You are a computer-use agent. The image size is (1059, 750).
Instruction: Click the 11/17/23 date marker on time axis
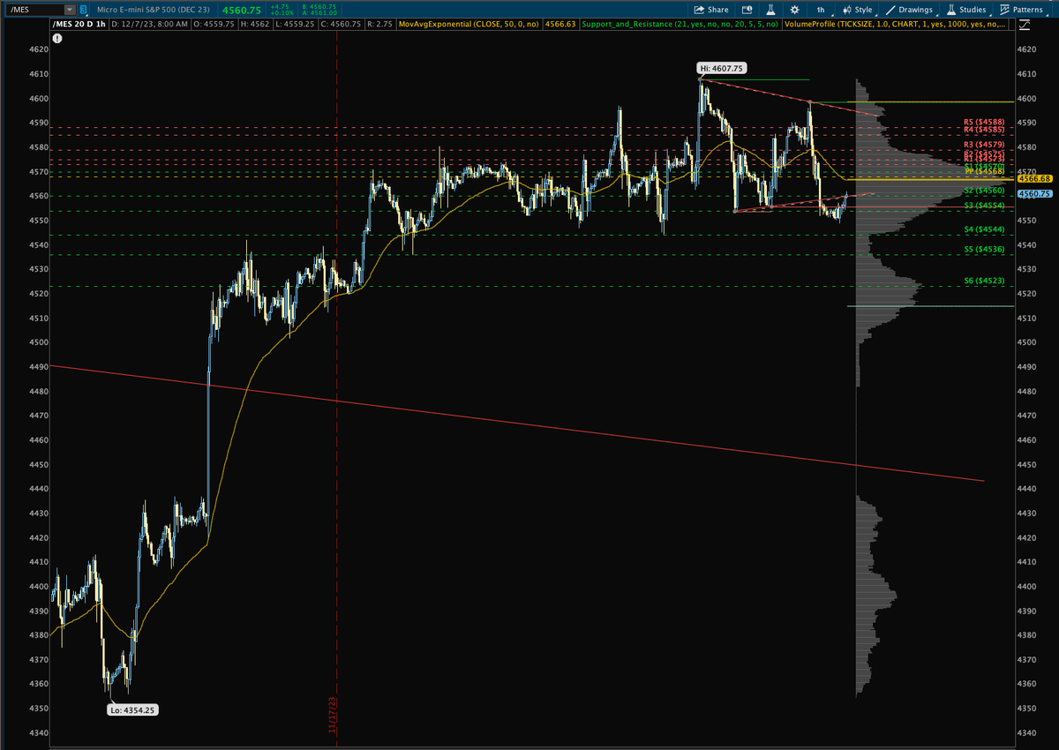click(333, 716)
